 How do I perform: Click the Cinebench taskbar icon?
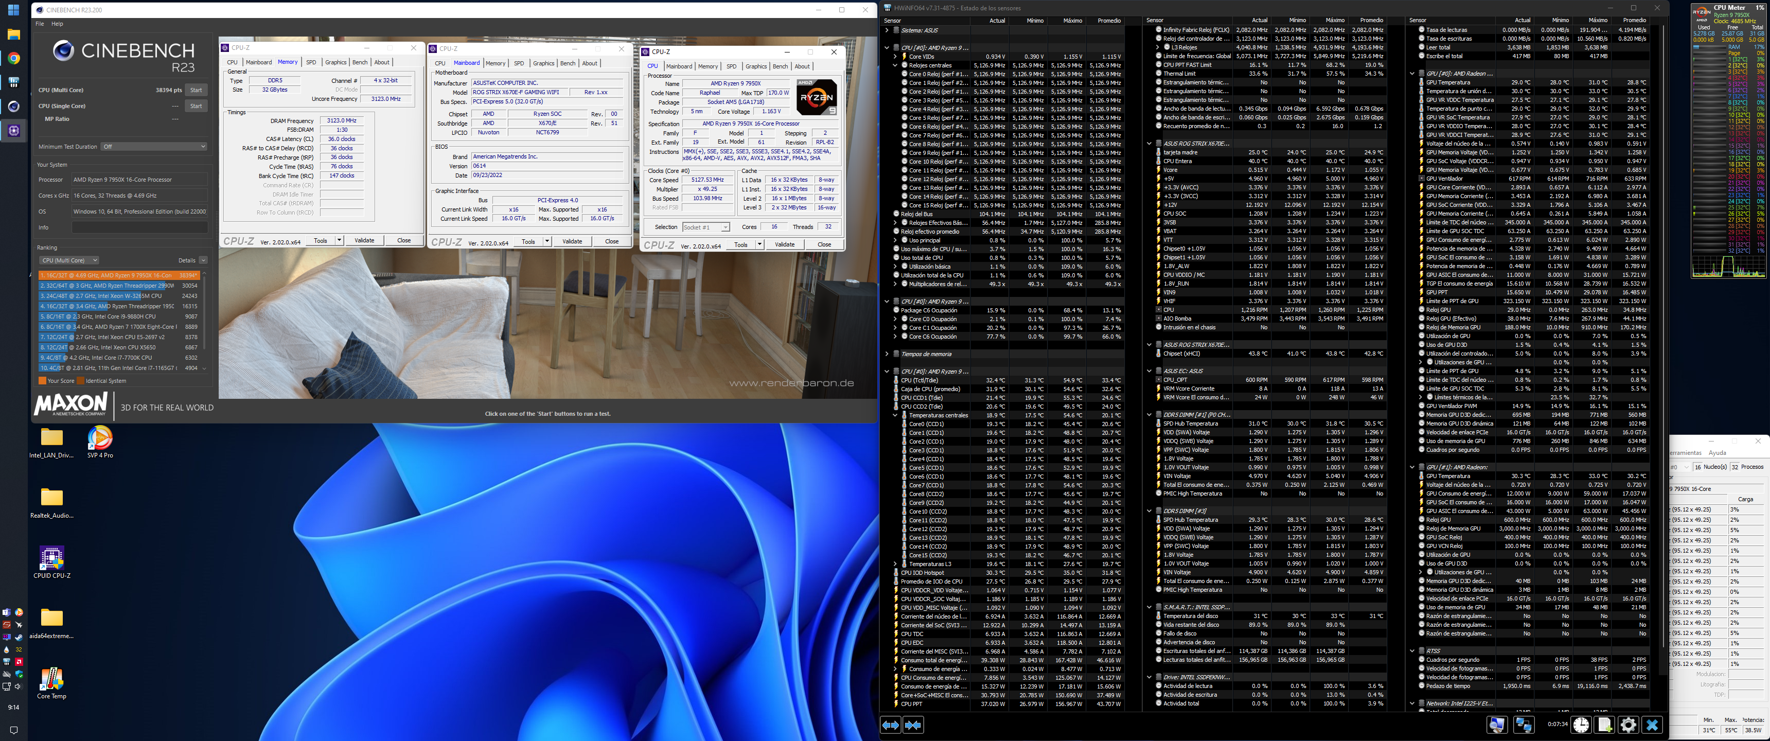tap(13, 107)
